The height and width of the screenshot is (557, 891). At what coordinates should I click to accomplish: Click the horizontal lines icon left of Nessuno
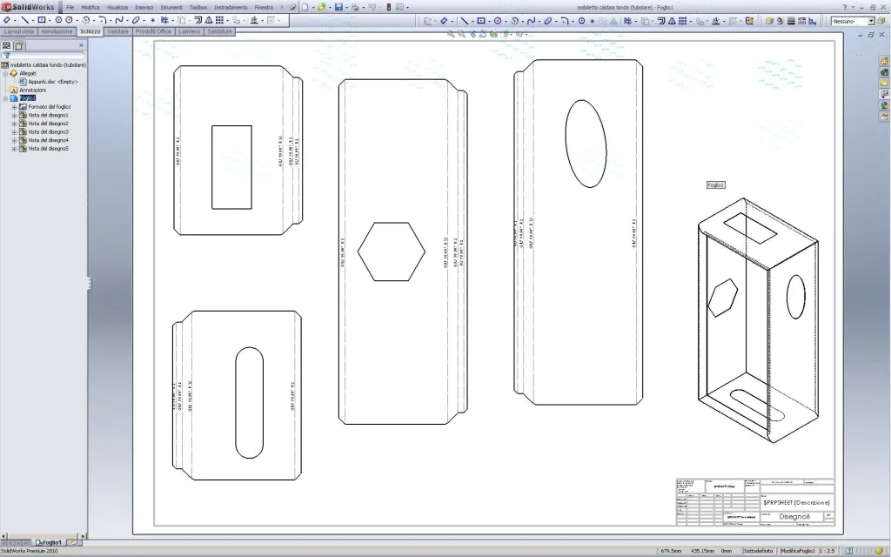pyautogui.click(x=791, y=21)
